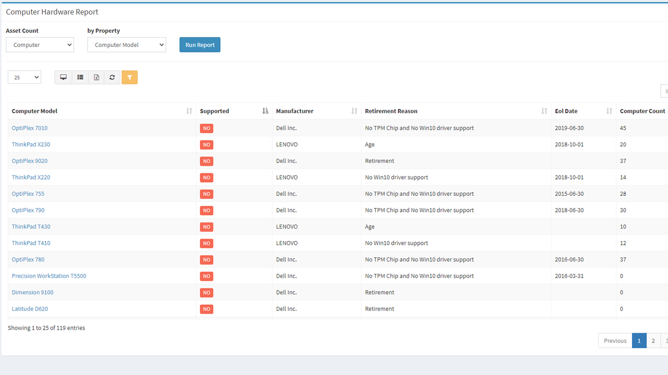The width and height of the screenshot is (668, 375).
Task: Click the sort arrows on Supported column
Action: tap(265, 110)
